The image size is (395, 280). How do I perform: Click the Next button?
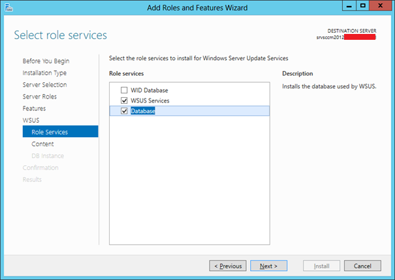[x=268, y=266]
